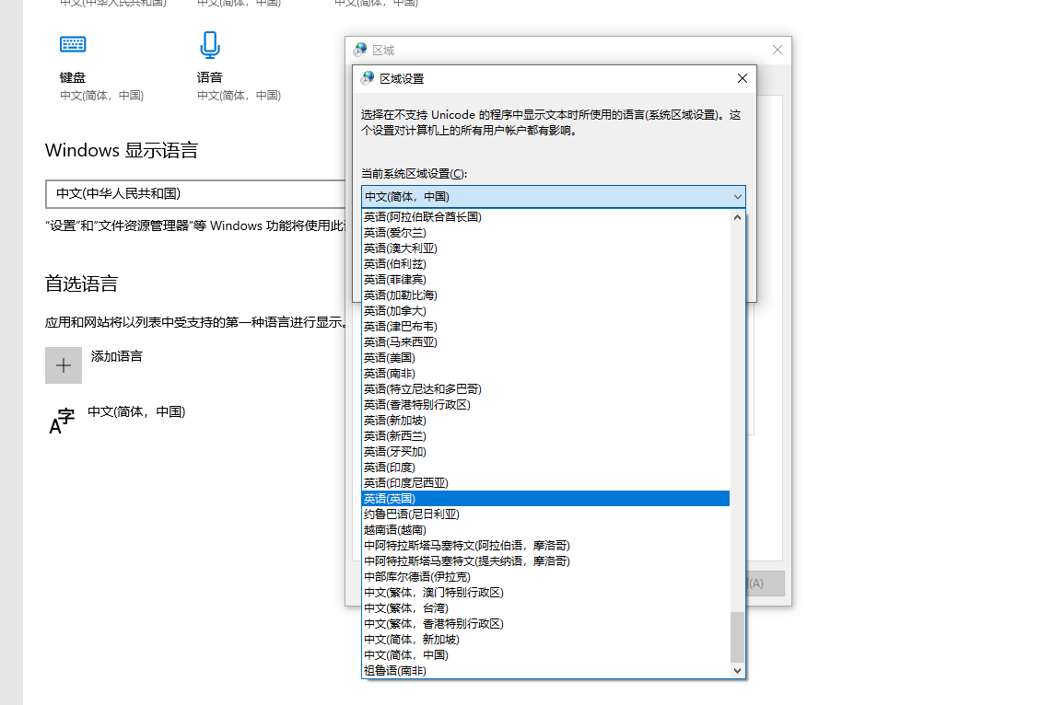Screen dimensions: 1041x705
Task: Choose 英语(阿拉伯联合酋长国) from list
Action: tap(545, 217)
